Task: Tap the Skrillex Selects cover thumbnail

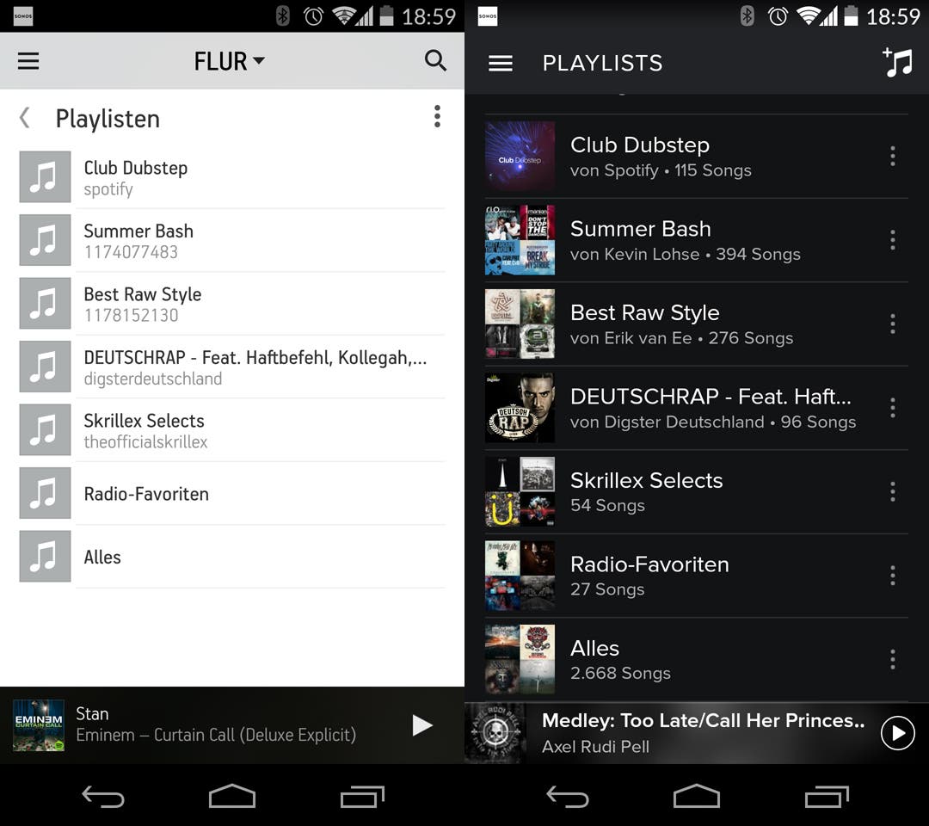Action: tap(520, 491)
